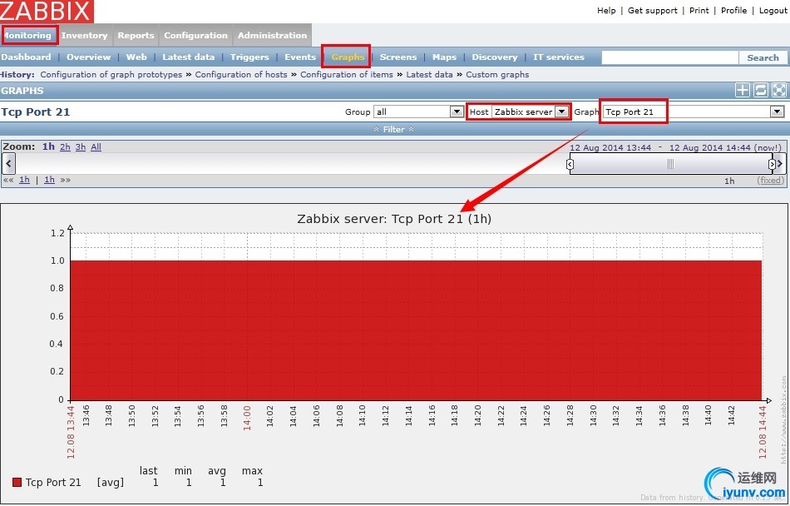This screenshot has height=506, width=790.
Task: Open history link Configuration of hosts
Action: (241, 75)
